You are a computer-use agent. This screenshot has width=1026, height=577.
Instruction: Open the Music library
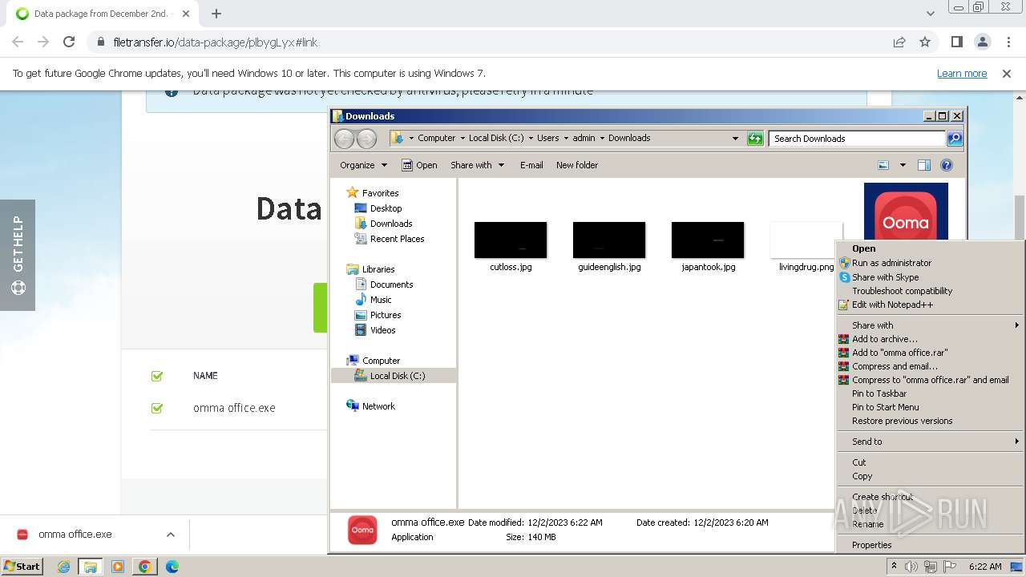click(x=381, y=300)
